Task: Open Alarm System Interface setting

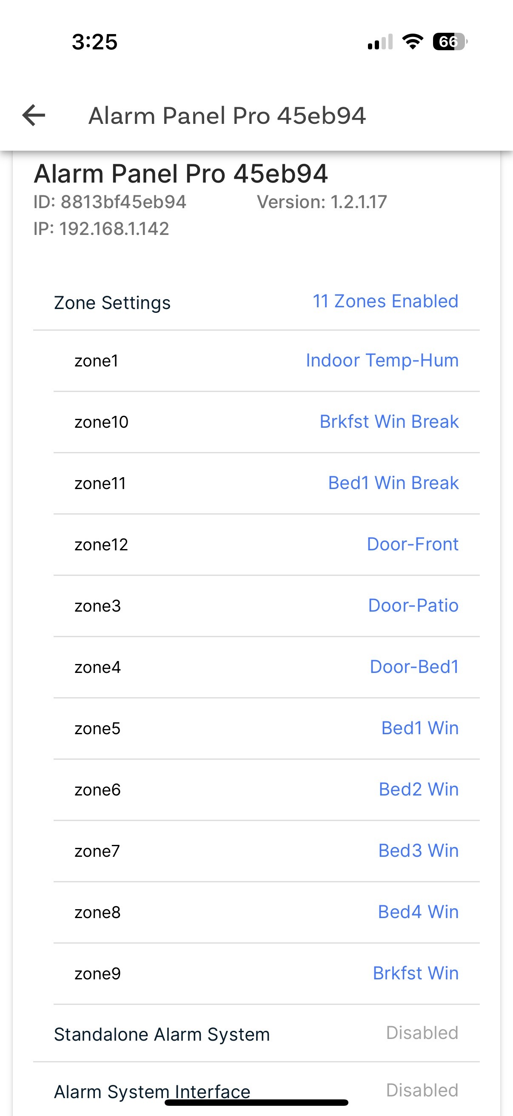Action: click(256, 1090)
